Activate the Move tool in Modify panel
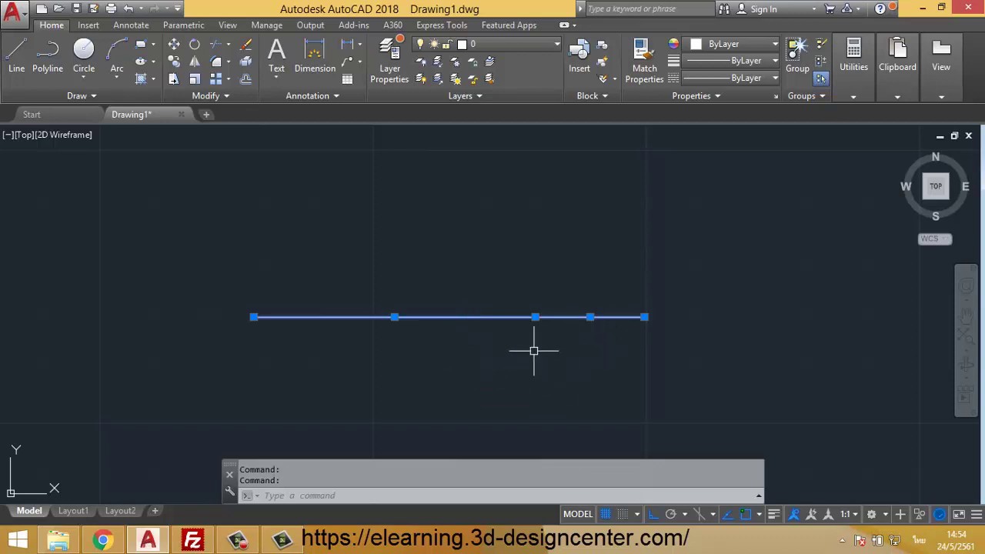This screenshot has width=985, height=554. click(174, 45)
